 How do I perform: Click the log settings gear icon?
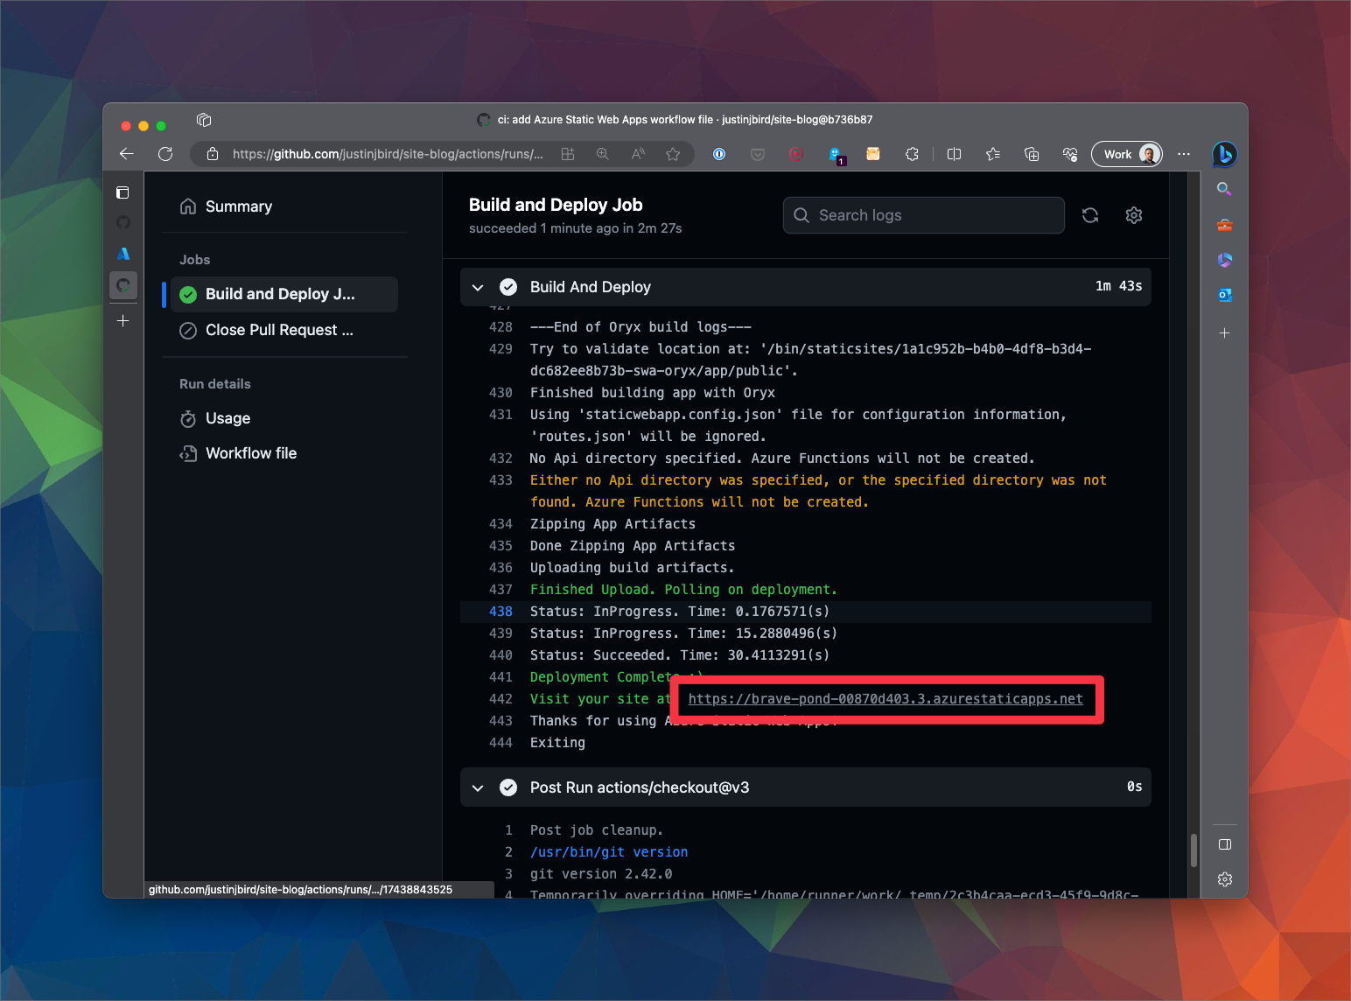1133,215
